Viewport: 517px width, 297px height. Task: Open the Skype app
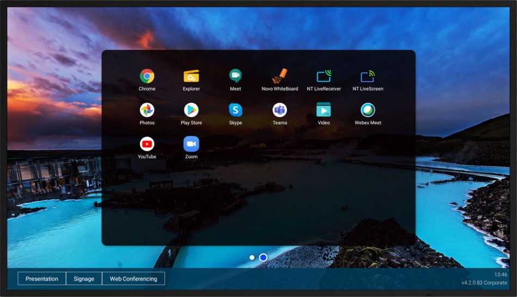[x=235, y=110]
